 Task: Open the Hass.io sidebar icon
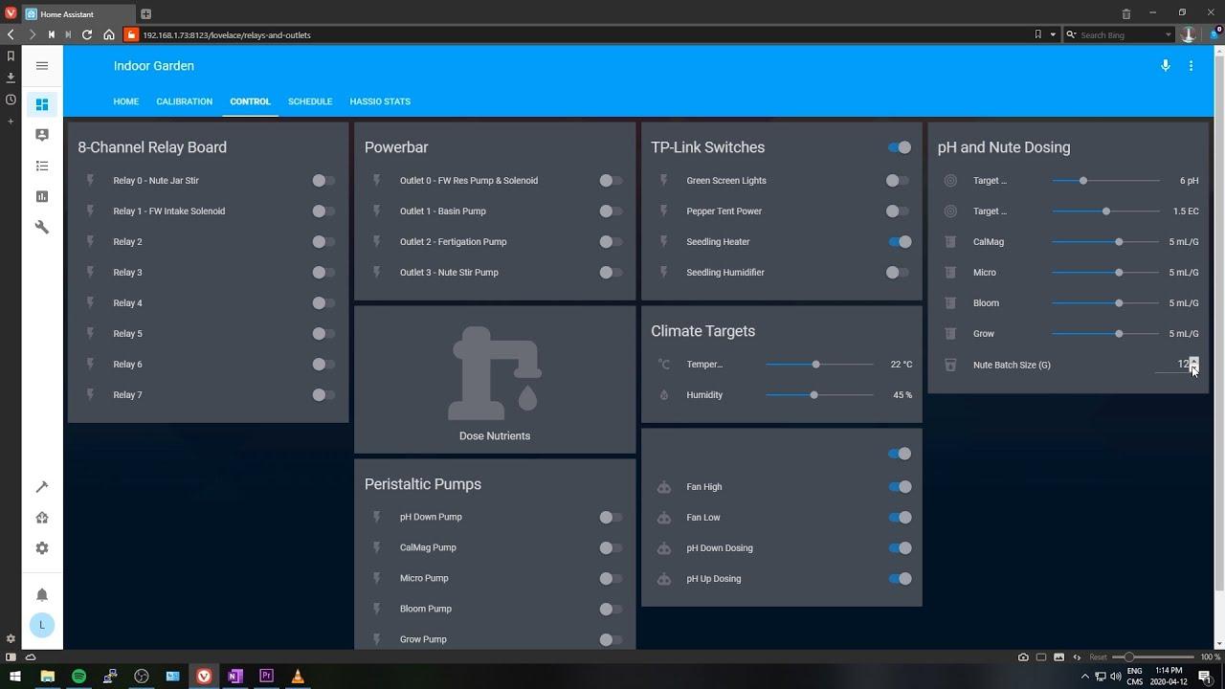42,518
